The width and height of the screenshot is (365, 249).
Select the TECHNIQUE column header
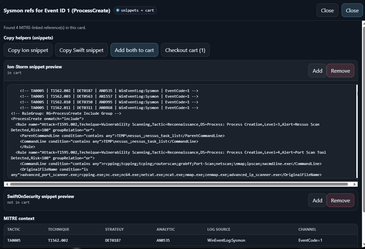tap(58, 229)
